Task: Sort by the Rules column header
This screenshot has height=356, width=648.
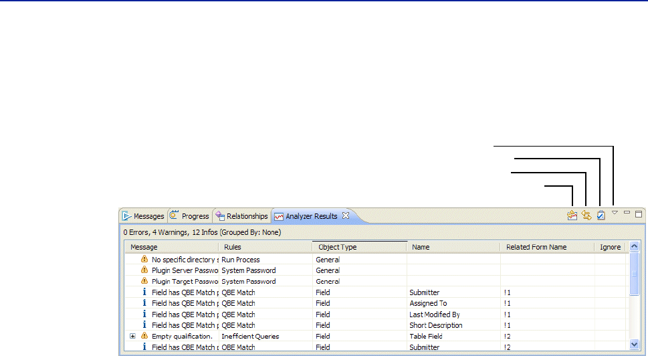Action: pyautogui.click(x=265, y=247)
